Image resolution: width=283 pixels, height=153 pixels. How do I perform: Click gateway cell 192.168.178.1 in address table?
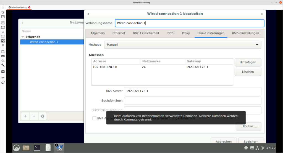(197, 67)
